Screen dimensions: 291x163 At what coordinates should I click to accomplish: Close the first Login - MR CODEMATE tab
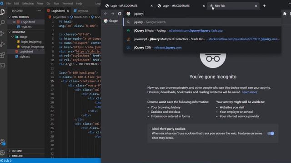(151, 6)
